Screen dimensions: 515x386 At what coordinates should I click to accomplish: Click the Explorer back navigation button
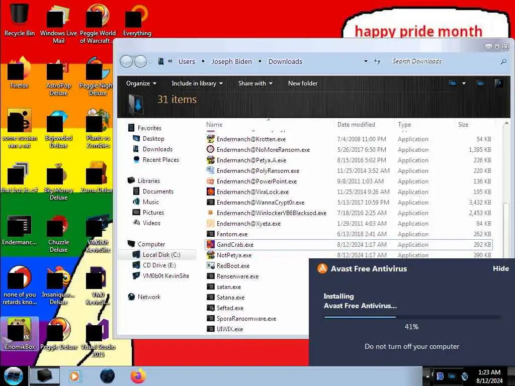tap(126, 61)
